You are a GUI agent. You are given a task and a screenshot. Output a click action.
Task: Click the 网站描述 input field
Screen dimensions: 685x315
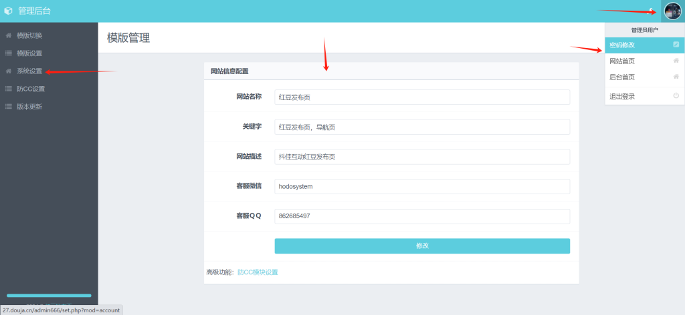tap(422, 157)
